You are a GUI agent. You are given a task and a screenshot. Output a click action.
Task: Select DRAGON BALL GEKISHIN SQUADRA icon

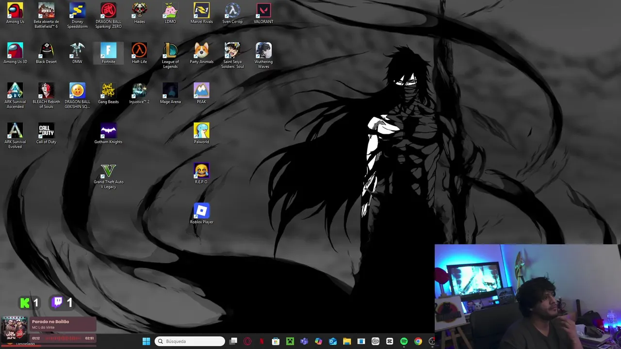77,96
